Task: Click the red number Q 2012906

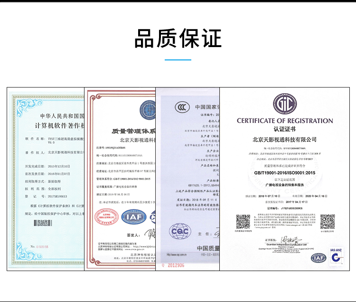Action: point(173,265)
